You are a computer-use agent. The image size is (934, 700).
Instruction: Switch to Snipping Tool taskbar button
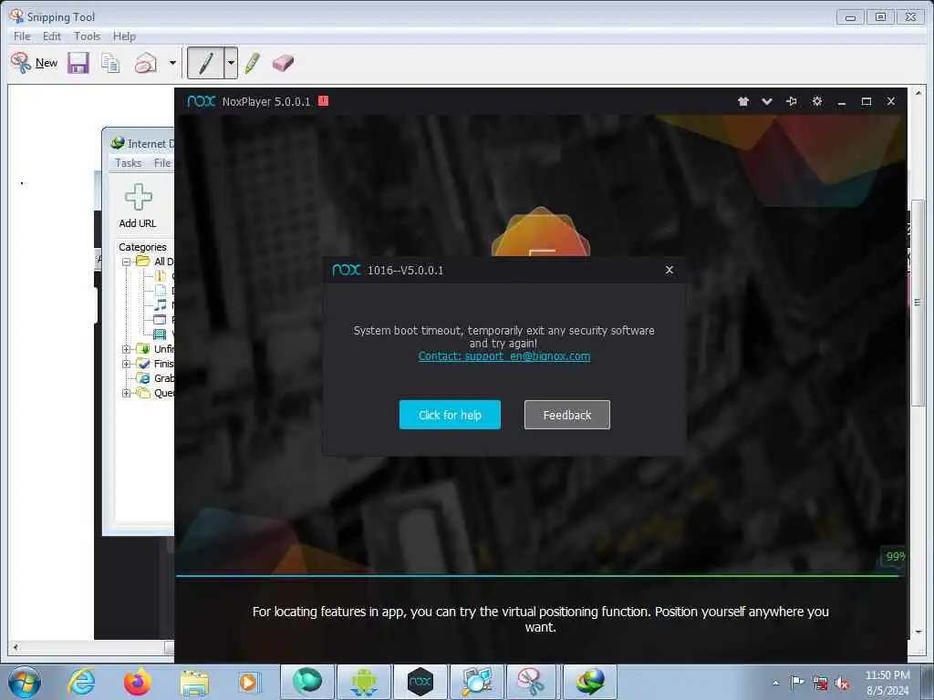[530, 682]
